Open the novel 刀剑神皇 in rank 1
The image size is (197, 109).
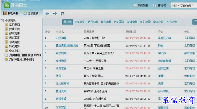(x=61, y=38)
